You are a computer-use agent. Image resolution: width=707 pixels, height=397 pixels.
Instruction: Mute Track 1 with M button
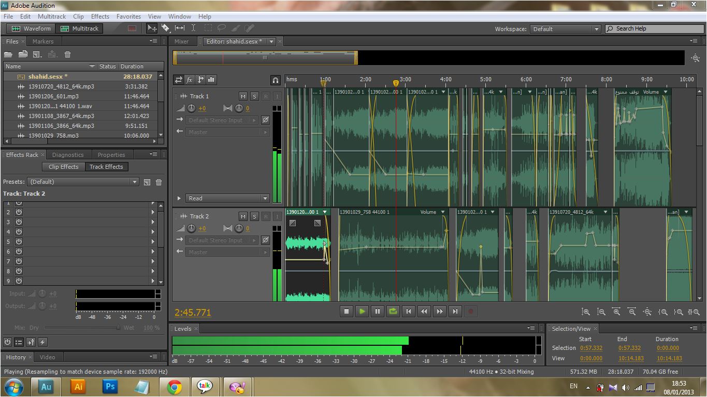point(243,96)
